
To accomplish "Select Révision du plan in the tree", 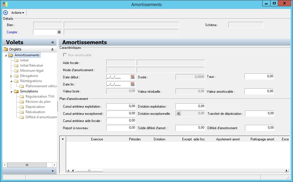I will (38, 102).
